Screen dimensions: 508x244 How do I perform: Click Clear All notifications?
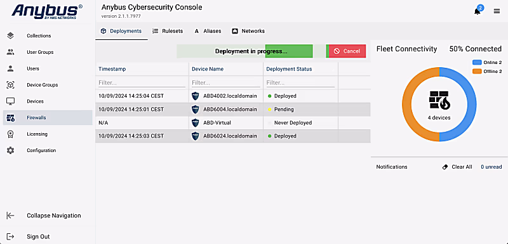click(x=457, y=167)
